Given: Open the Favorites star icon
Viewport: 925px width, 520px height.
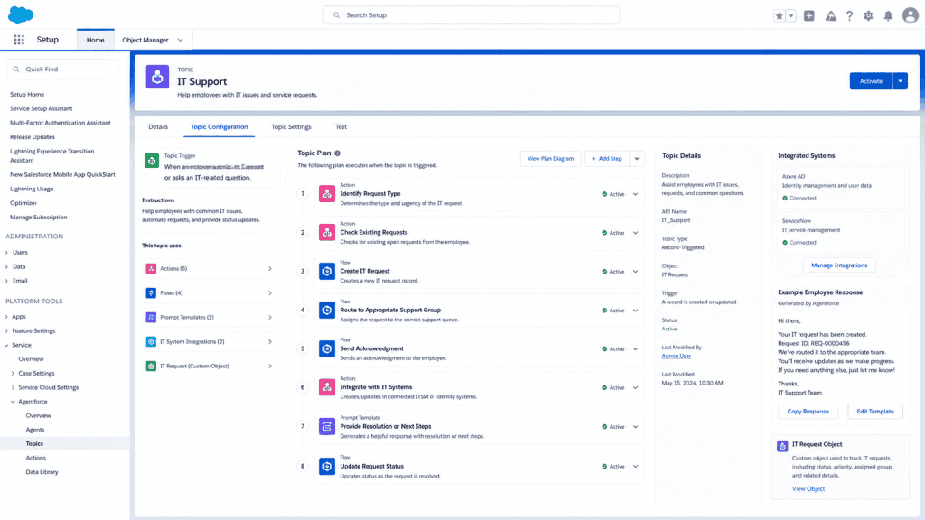Looking at the screenshot, I should click(x=780, y=16).
